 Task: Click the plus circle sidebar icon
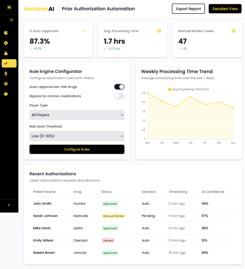point(6,43)
